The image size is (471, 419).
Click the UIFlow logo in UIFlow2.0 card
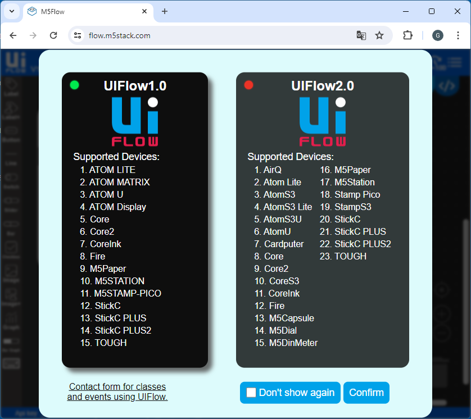tap(323, 121)
